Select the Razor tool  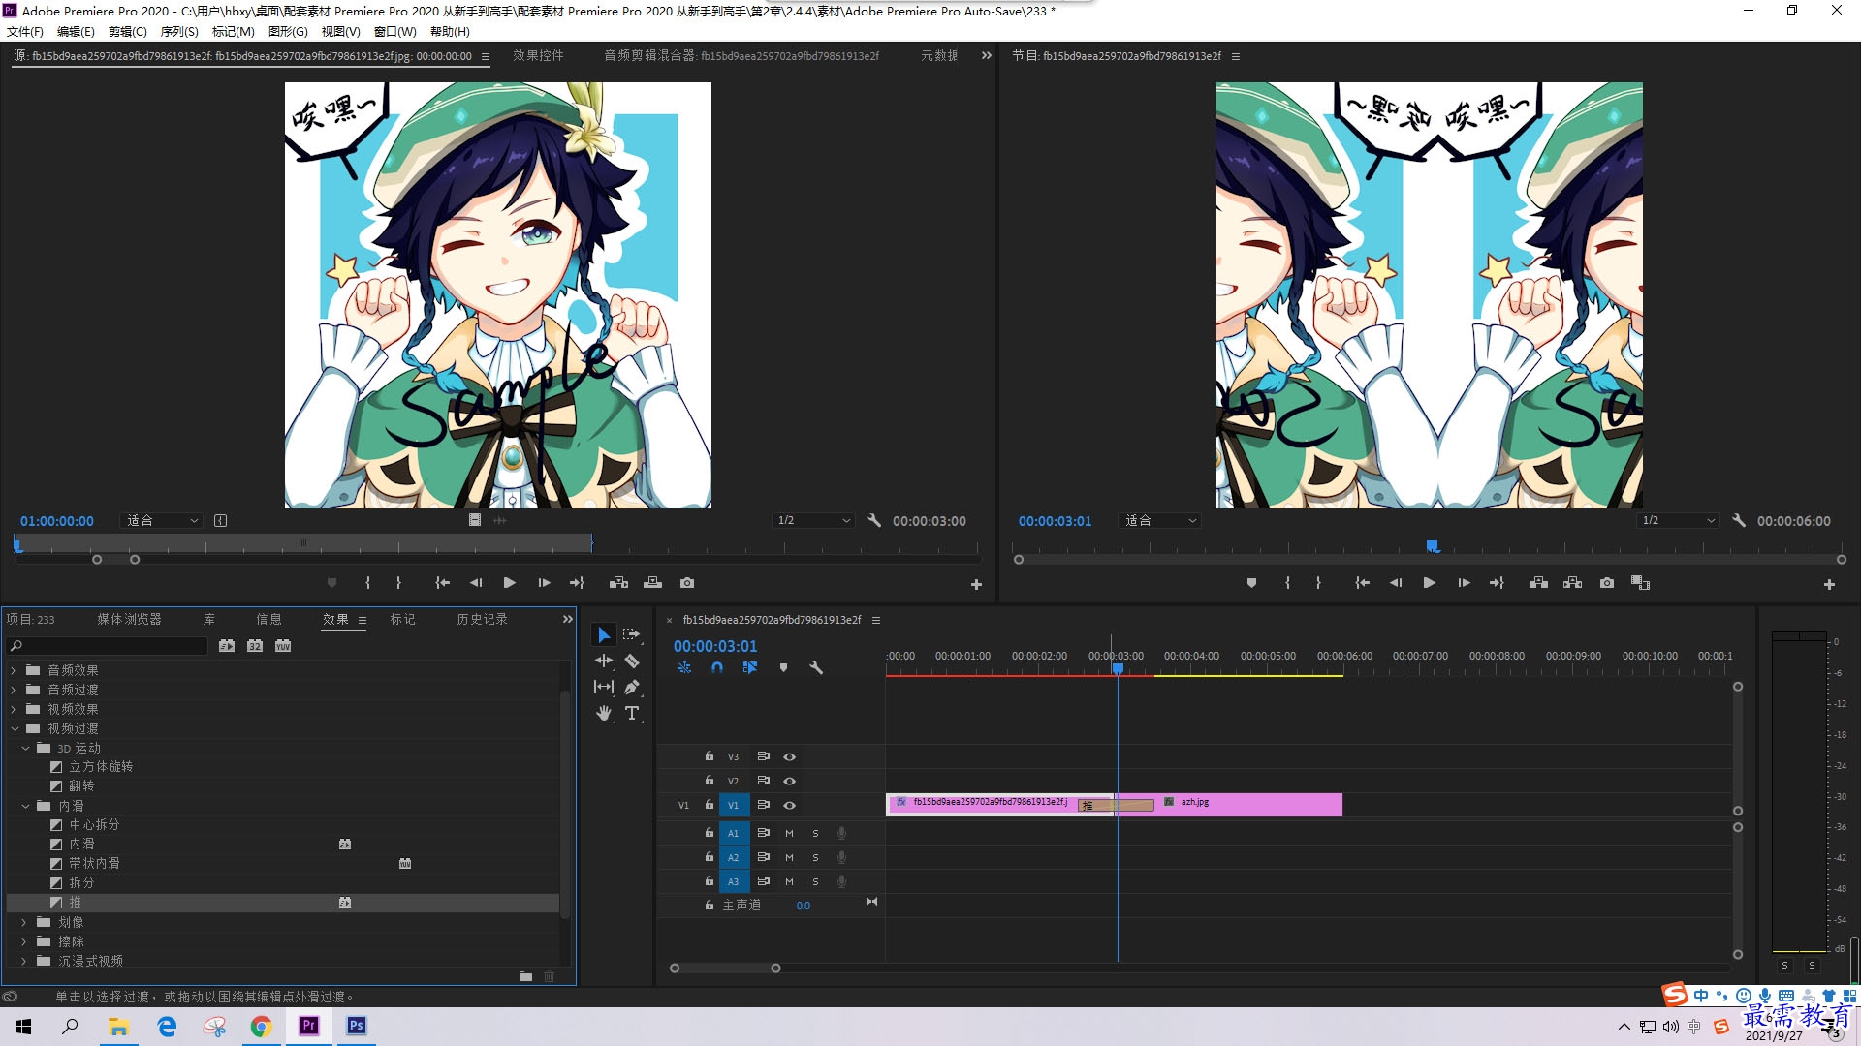click(632, 661)
